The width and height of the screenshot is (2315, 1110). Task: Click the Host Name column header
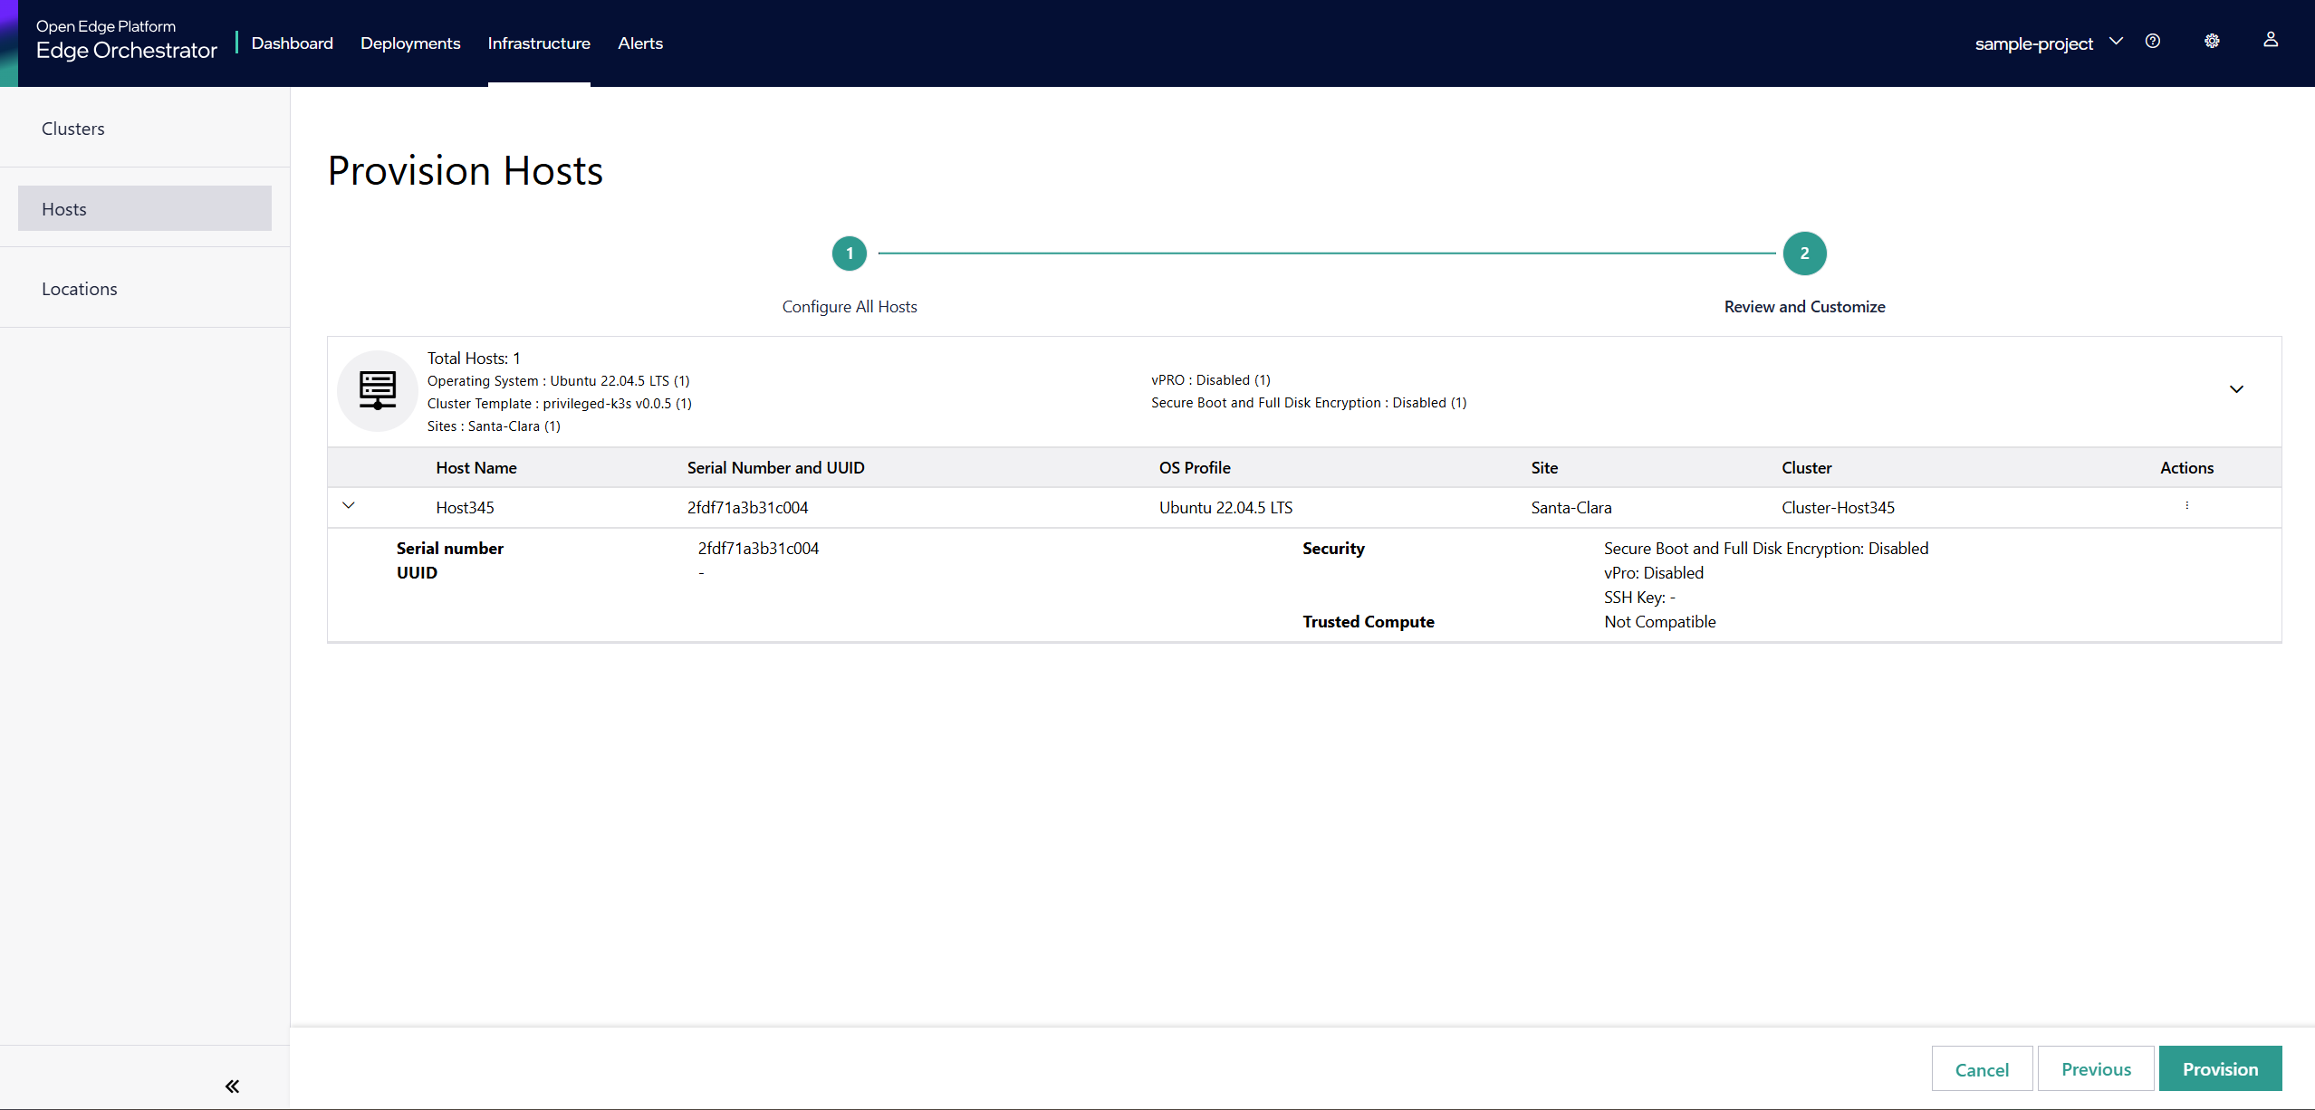tap(476, 468)
